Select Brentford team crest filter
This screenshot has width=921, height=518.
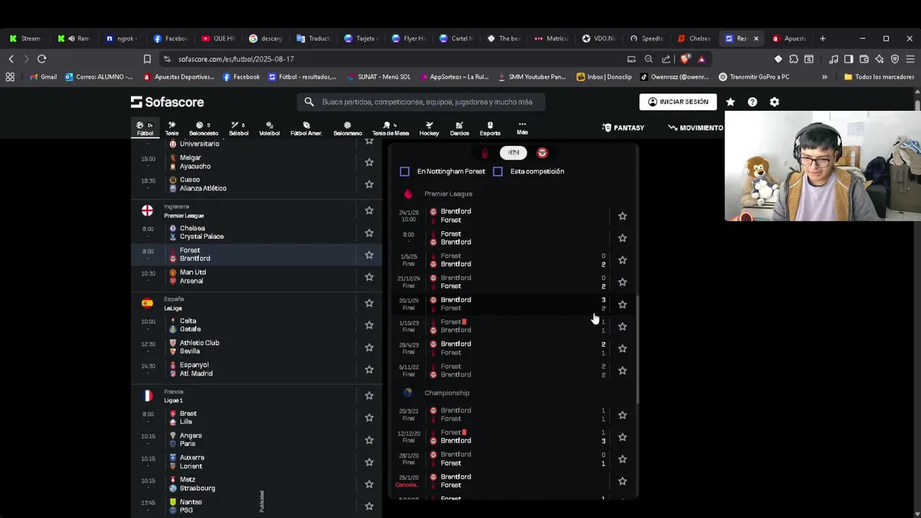(x=543, y=153)
